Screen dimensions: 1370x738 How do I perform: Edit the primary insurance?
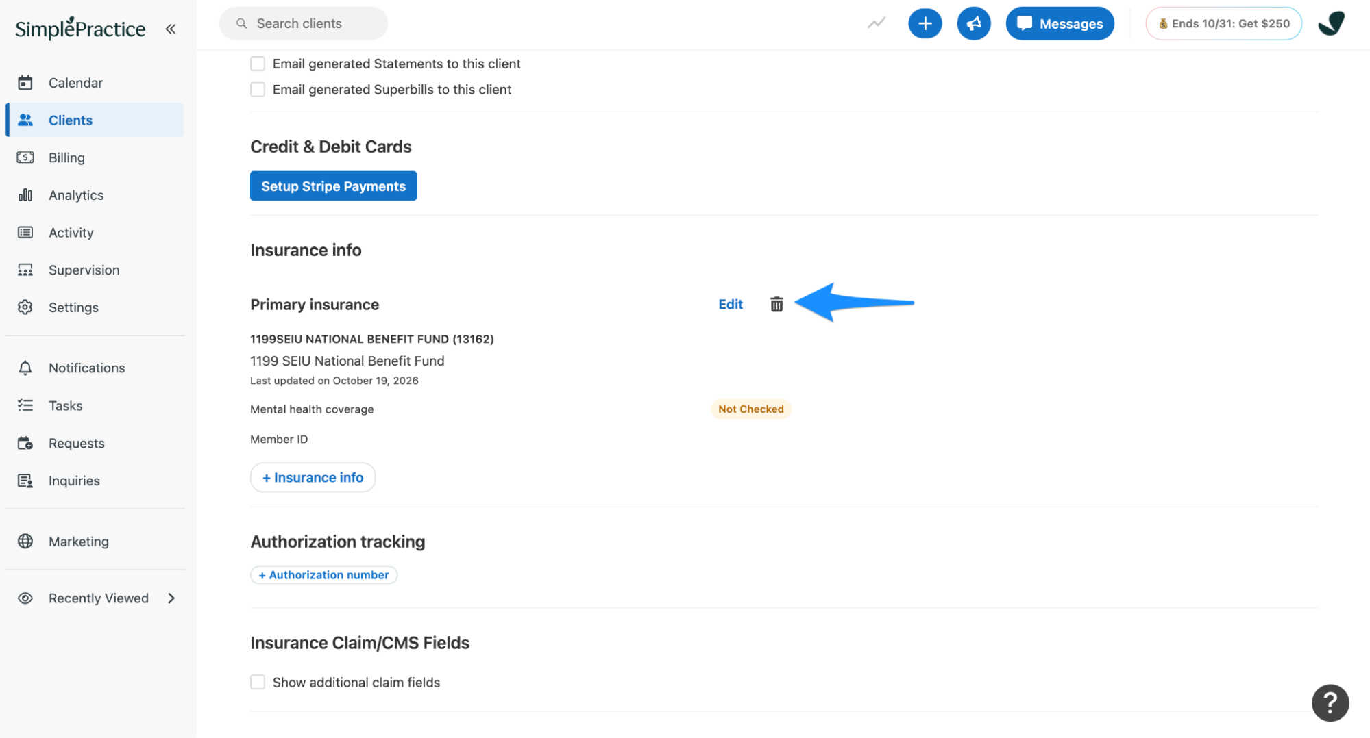pos(730,304)
